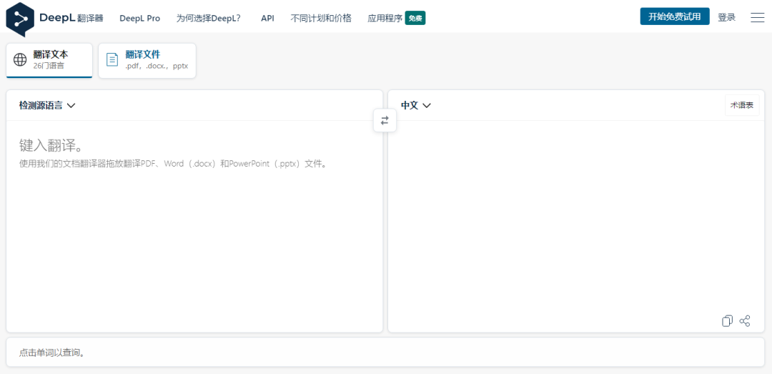The image size is (772, 374).
Task: Click the DeepL hexagon logo
Action: [20, 19]
